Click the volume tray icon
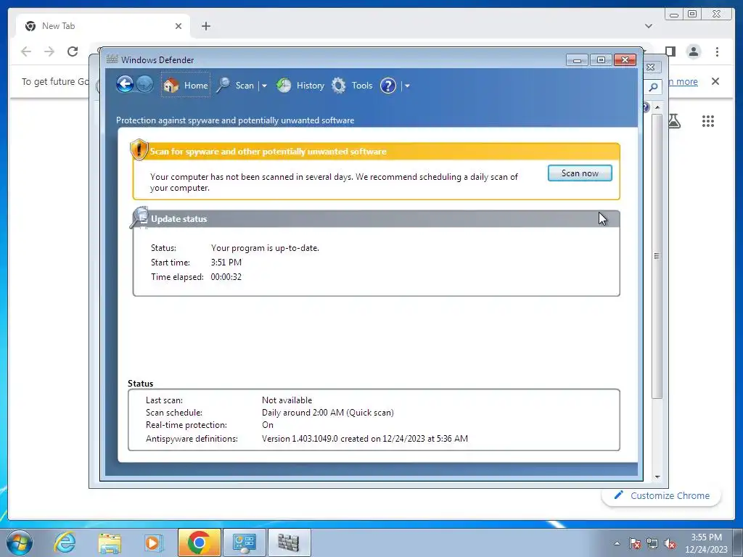This screenshot has height=557, width=743. click(670, 544)
